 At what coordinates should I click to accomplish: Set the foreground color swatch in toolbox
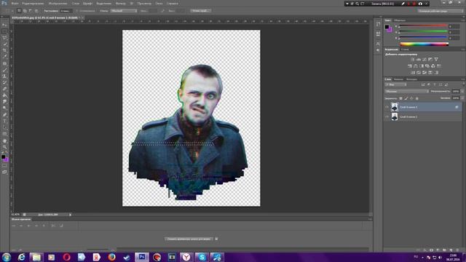pos(3,157)
